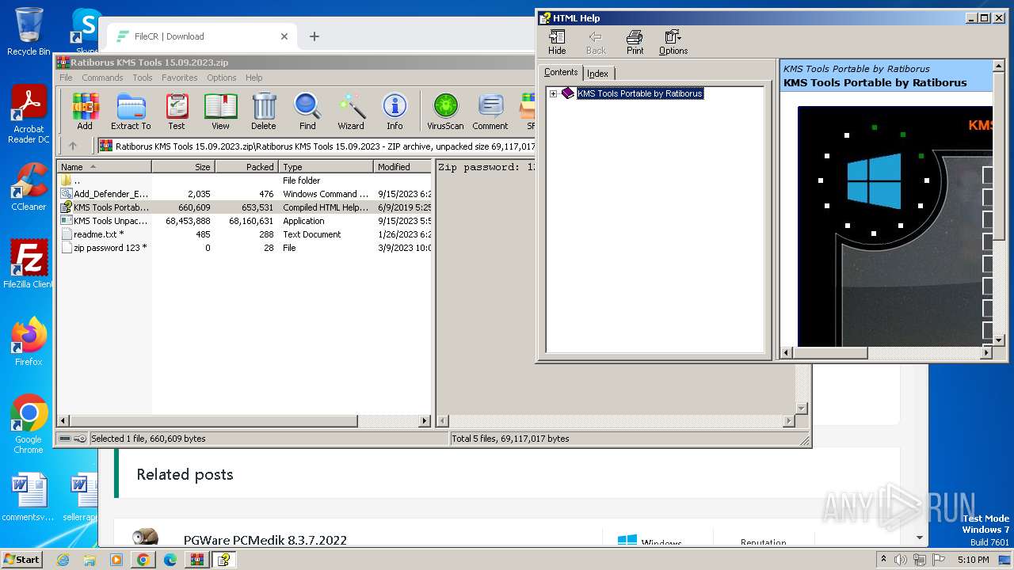This screenshot has width=1014, height=570.
Task: Click Hide in the HTML Help toolbar
Action: point(557,43)
